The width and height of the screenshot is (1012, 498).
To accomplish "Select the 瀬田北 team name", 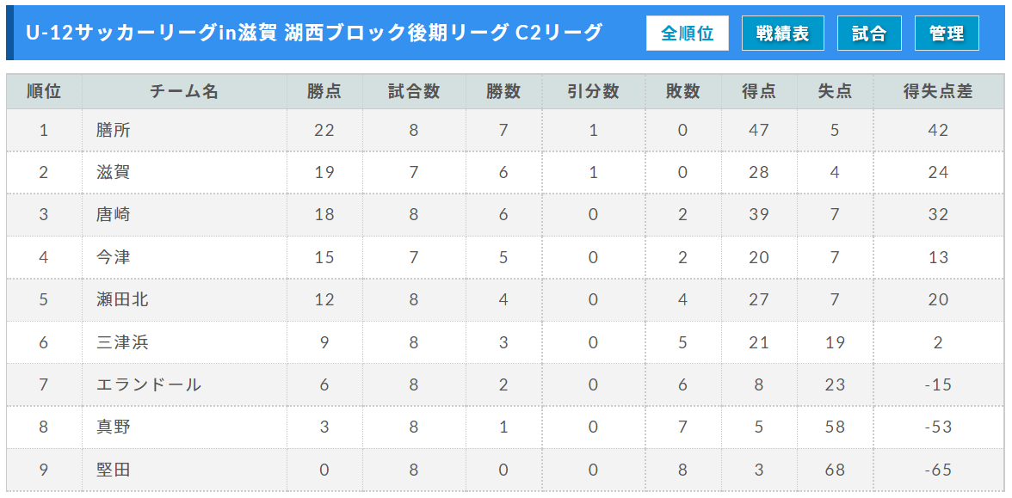I will click(122, 299).
